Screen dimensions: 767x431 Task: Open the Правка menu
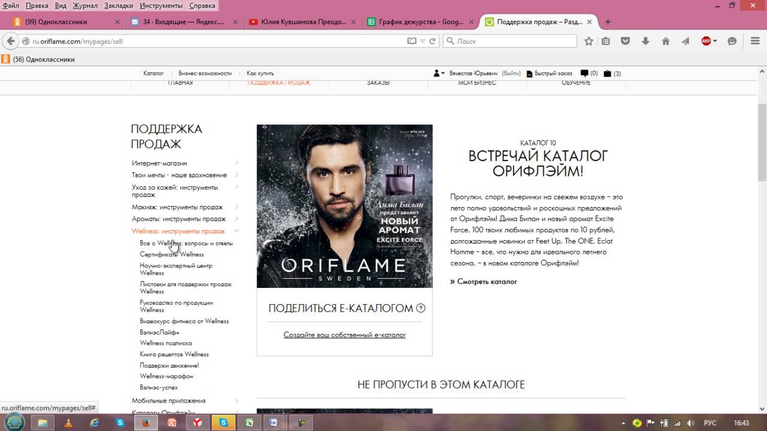pyautogui.click(x=37, y=5)
